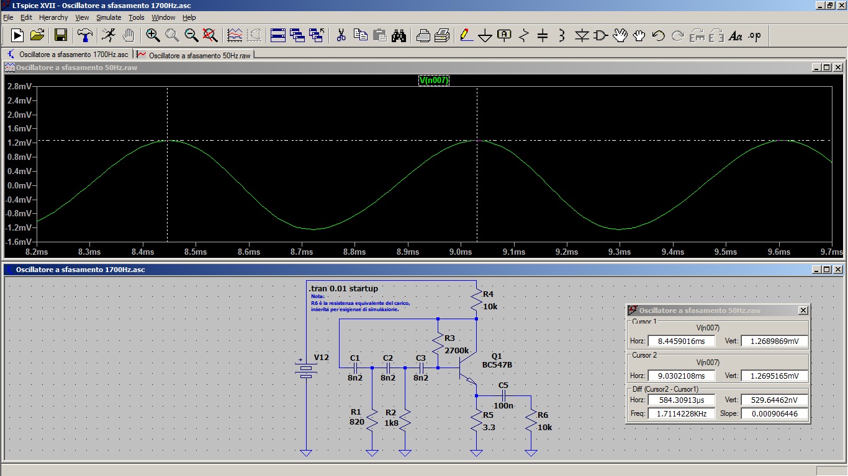
Task: Select the Place resistor tool
Action: coord(523,36)
